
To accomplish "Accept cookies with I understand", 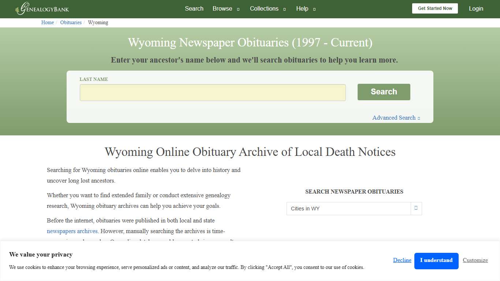I will pos(436,261).
